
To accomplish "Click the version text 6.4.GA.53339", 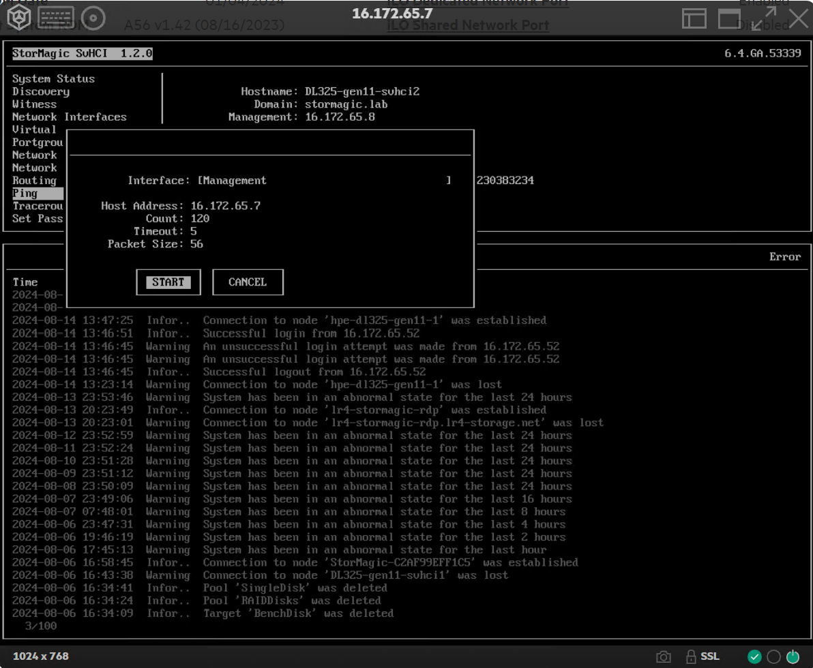I will point(763,53).
